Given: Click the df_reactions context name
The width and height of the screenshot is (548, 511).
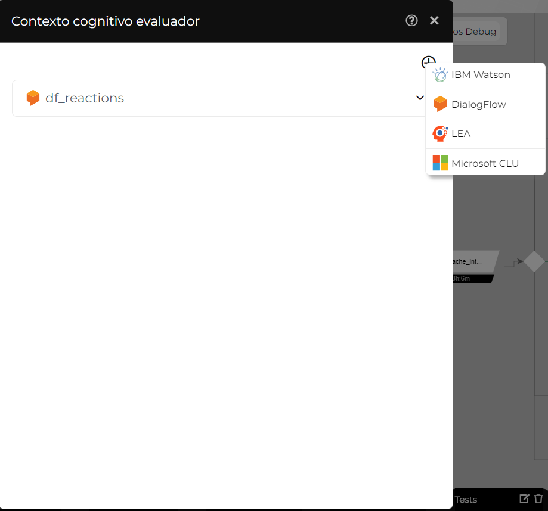Looking at the screenshot, I should (x=85, y=98).
